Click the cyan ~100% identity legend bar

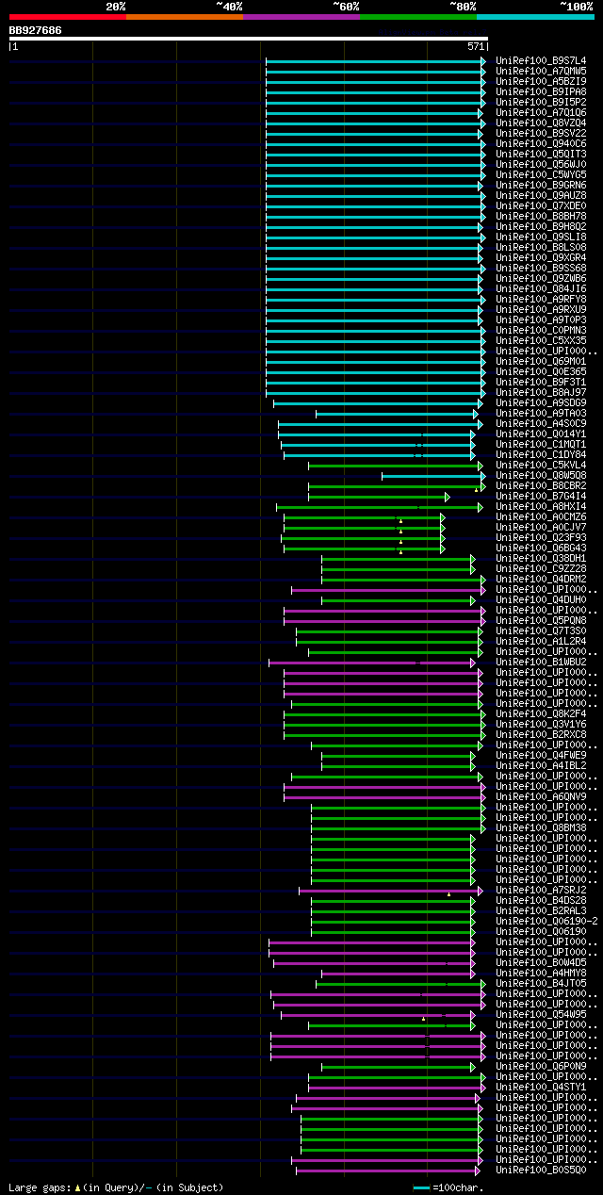coord(535,17)
